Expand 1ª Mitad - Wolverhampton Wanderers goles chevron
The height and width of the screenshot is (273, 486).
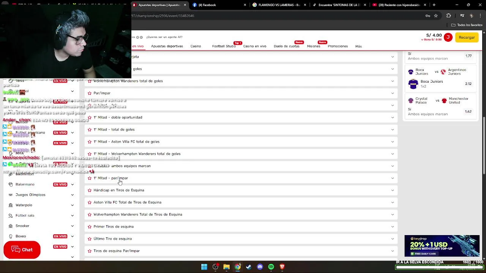(393, 154)
